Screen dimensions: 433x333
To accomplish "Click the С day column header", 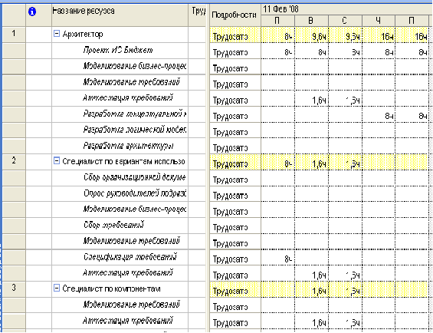I will [345, 21].
